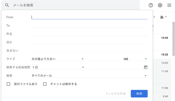Click the blue 検索 button

pyautogui.click(x=139, y=94)
